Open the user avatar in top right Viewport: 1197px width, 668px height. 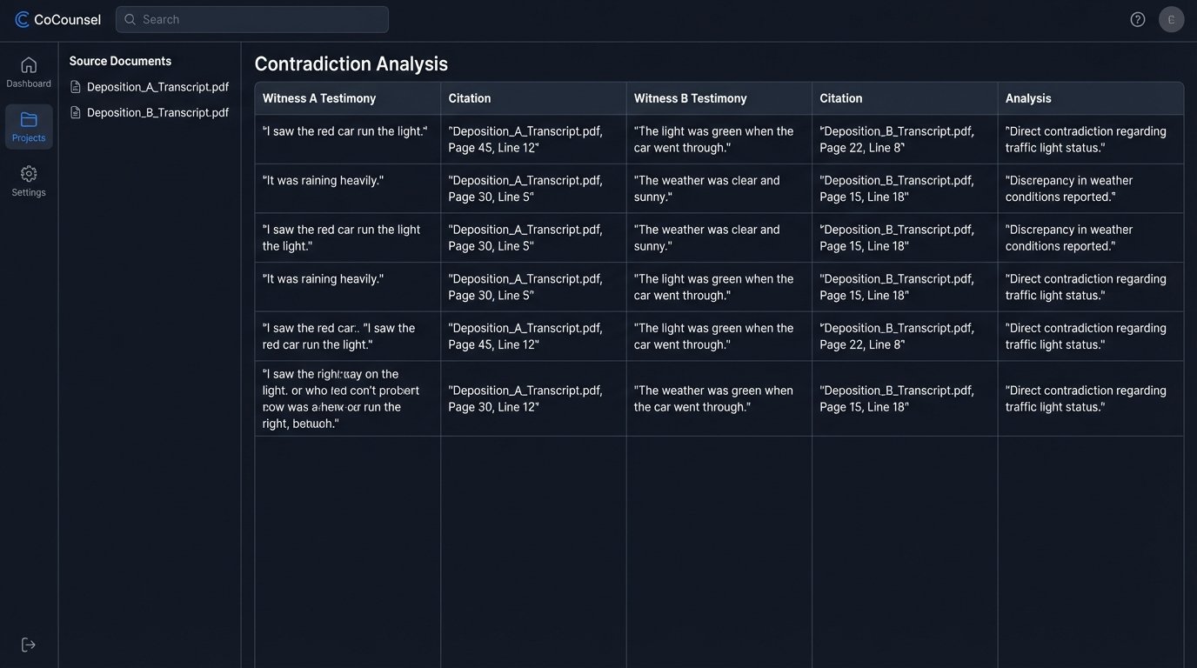[x=1171, y=18]
